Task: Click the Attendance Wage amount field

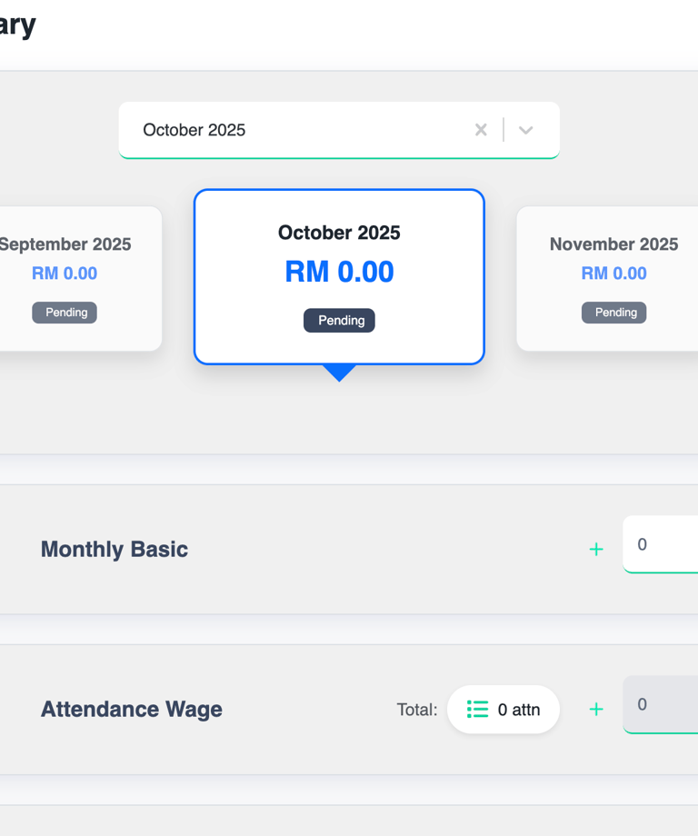Action: [663, 704]
